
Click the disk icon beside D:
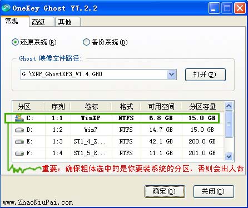[x=19, y=130]
